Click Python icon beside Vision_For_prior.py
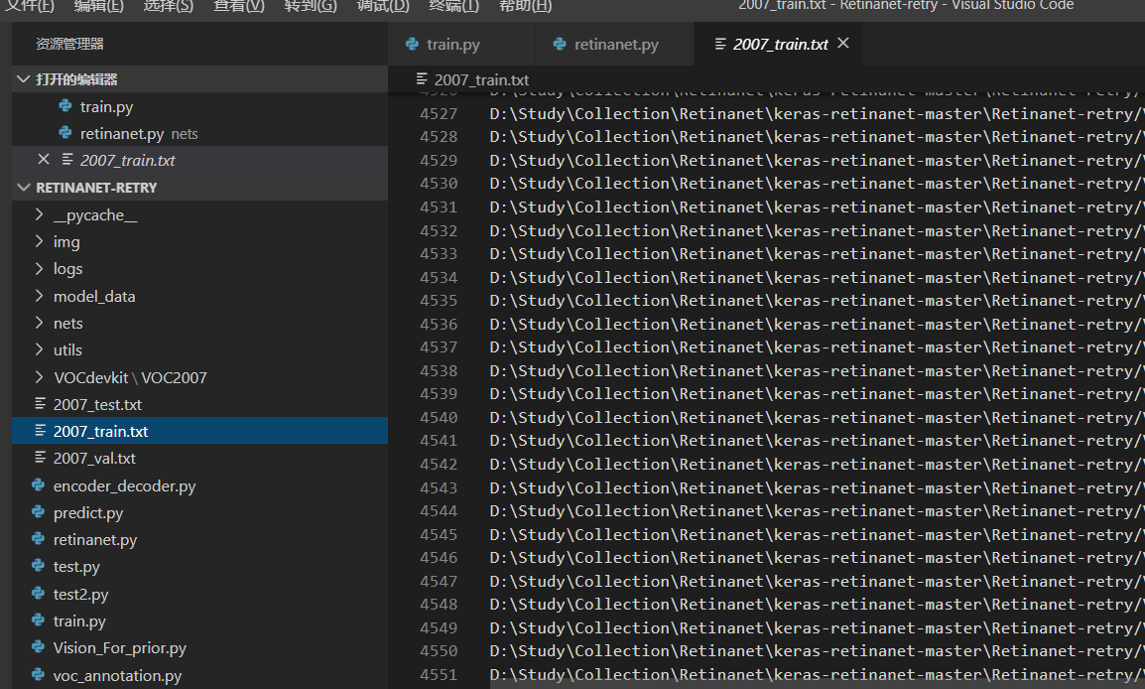 coord(38,647)
